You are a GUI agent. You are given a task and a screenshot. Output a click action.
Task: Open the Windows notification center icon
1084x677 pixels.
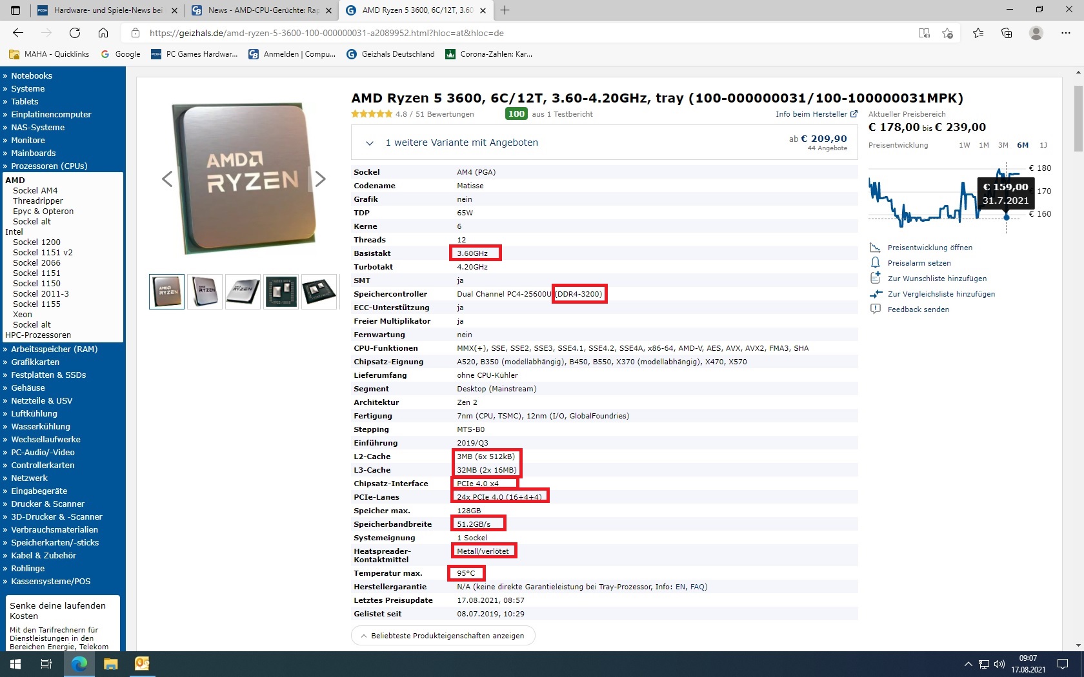click(1063, 664)
